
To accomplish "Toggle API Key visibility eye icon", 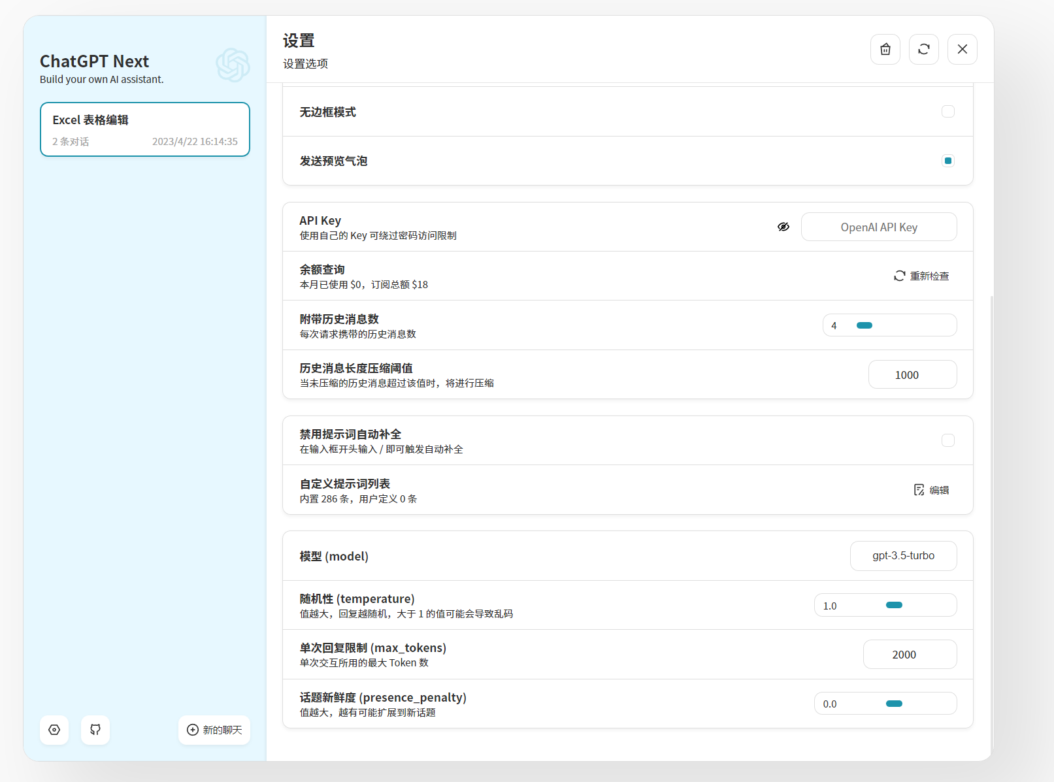I will click(x=783, y=227).
